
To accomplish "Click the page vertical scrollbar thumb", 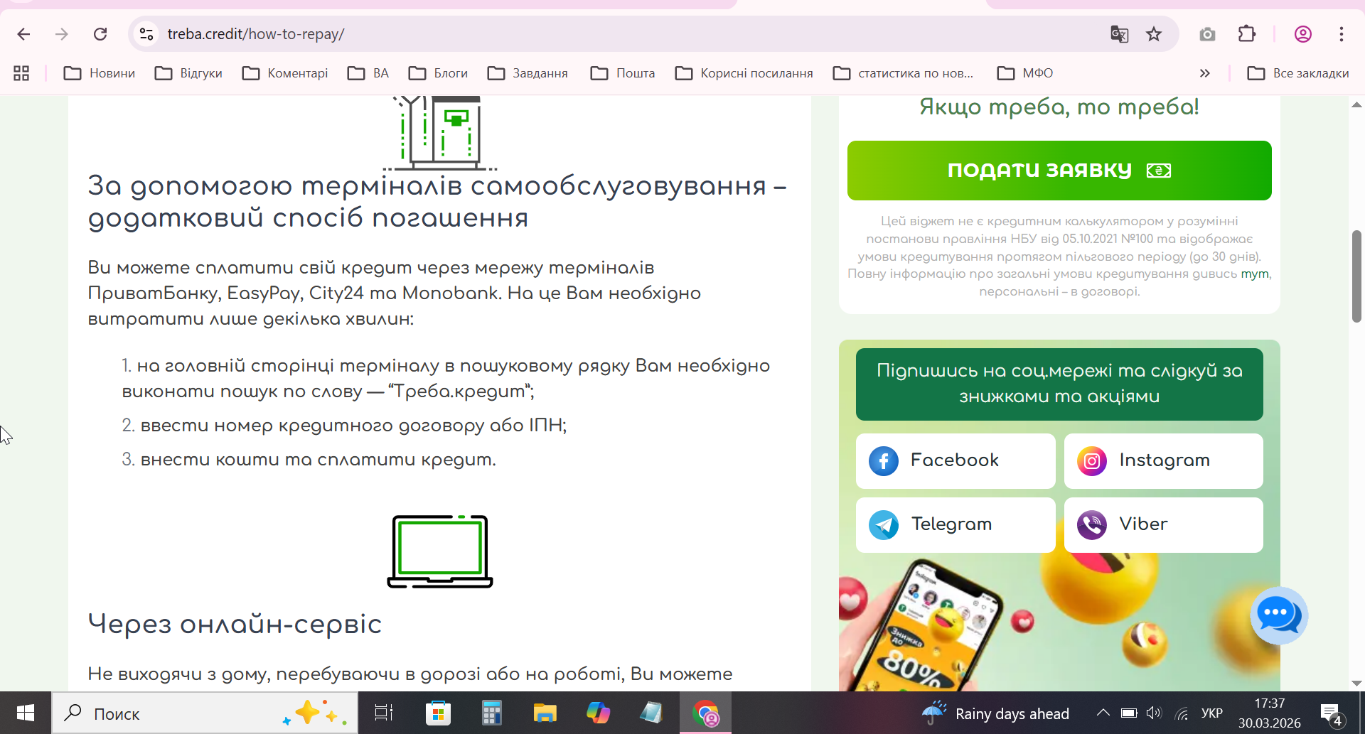I will point(1356,276).
